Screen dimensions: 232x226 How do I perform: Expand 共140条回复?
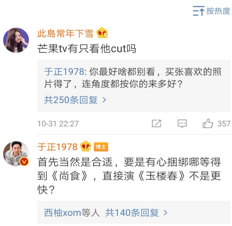(x=136, y=213)
